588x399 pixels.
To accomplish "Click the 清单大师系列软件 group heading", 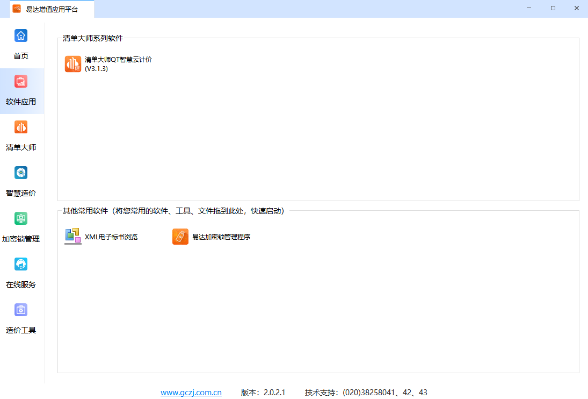I will point(93,38).
